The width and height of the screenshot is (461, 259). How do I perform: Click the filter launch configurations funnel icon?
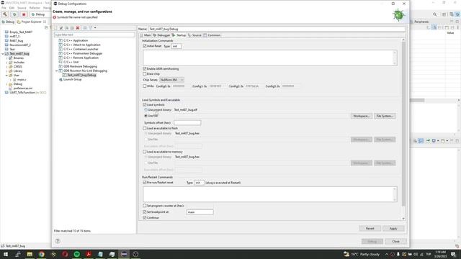[91, 28]
